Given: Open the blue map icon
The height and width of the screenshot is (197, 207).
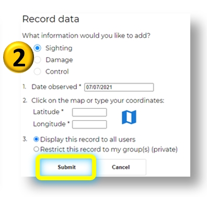Looking at the screenshot, I should coord(129,117).
